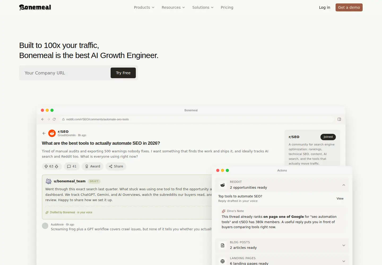Click the Reddit icon in Actions panel
This screenshot has height=265, width=382.
point(223,185)
